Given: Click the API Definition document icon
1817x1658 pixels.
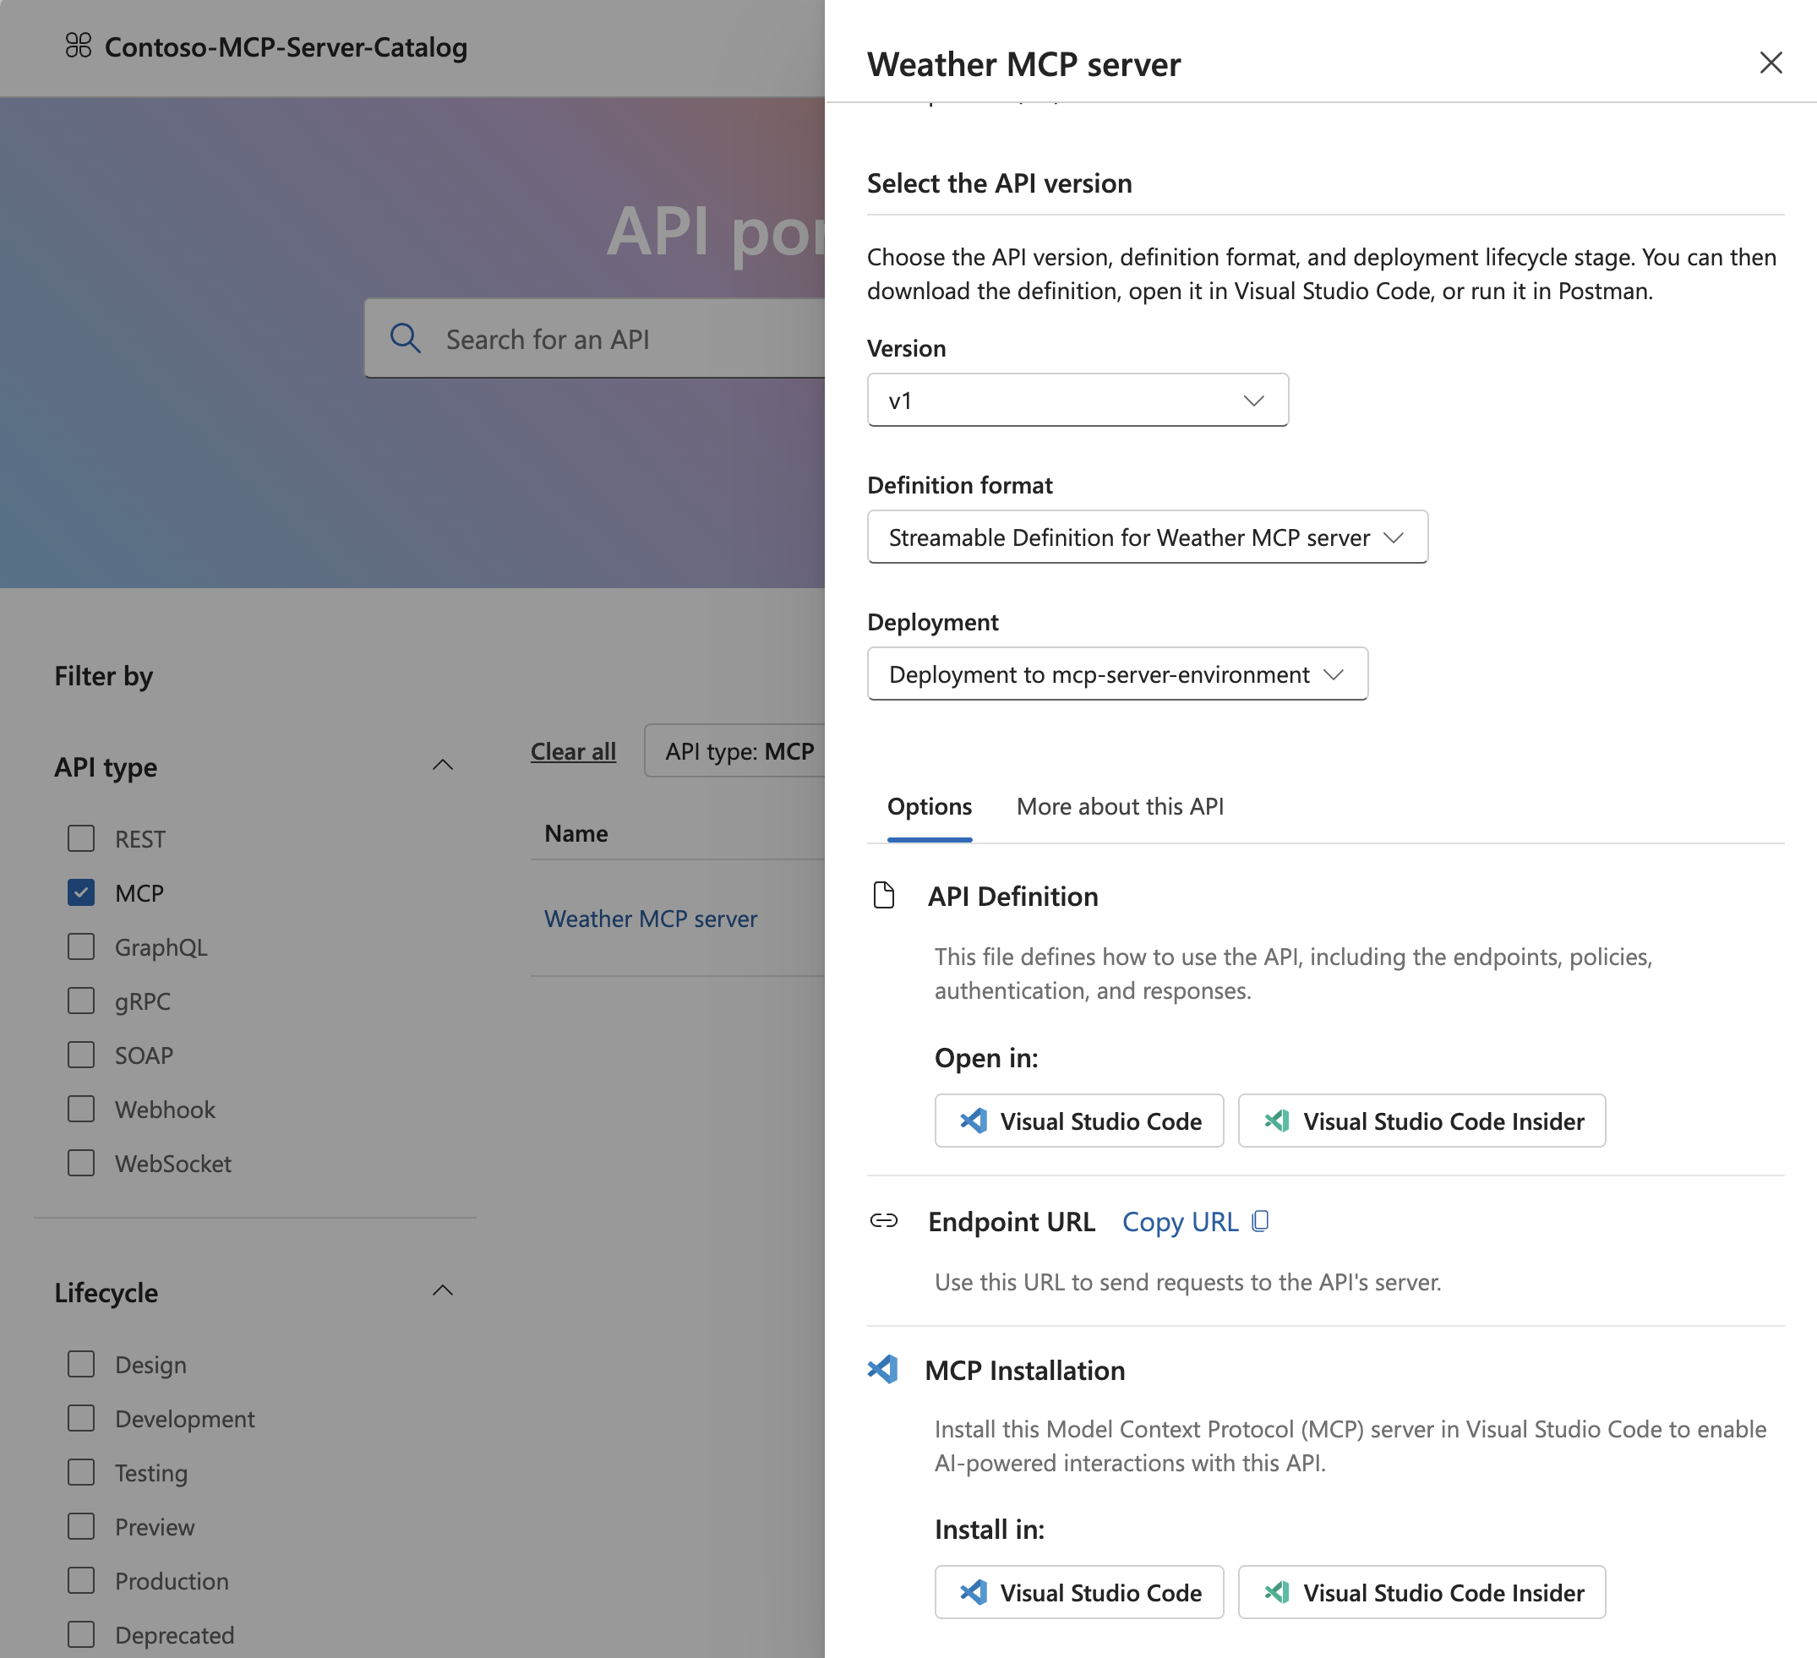Looking at the screenshot, I should (884, 895).
